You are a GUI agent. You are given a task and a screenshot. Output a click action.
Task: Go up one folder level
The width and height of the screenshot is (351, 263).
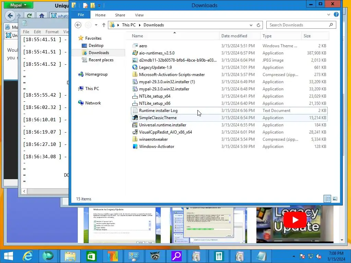coord(104,25)
